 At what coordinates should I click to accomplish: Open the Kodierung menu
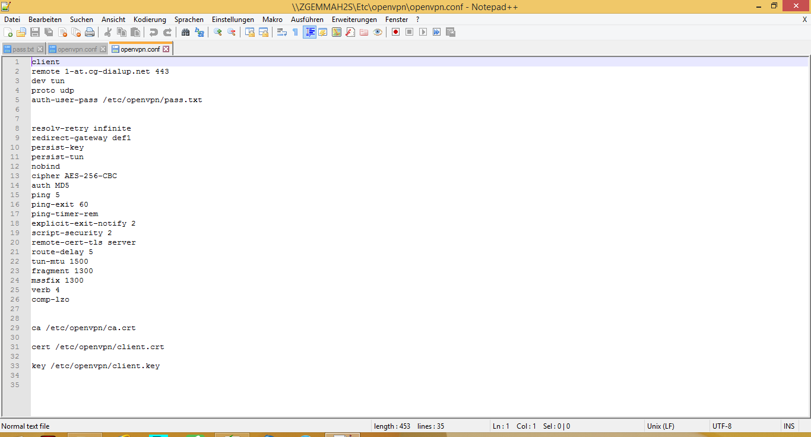click(x=150, y=20)
